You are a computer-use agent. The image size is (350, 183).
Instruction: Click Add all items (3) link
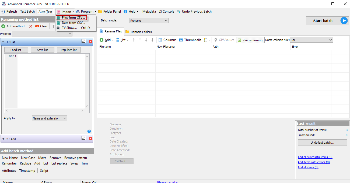[x=308, y=167]
